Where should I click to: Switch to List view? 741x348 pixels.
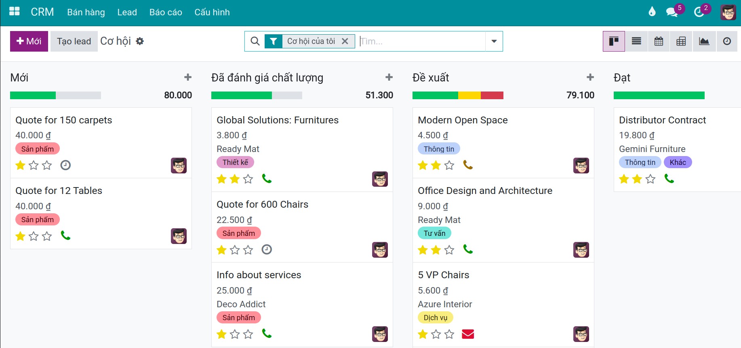(636, 41)
